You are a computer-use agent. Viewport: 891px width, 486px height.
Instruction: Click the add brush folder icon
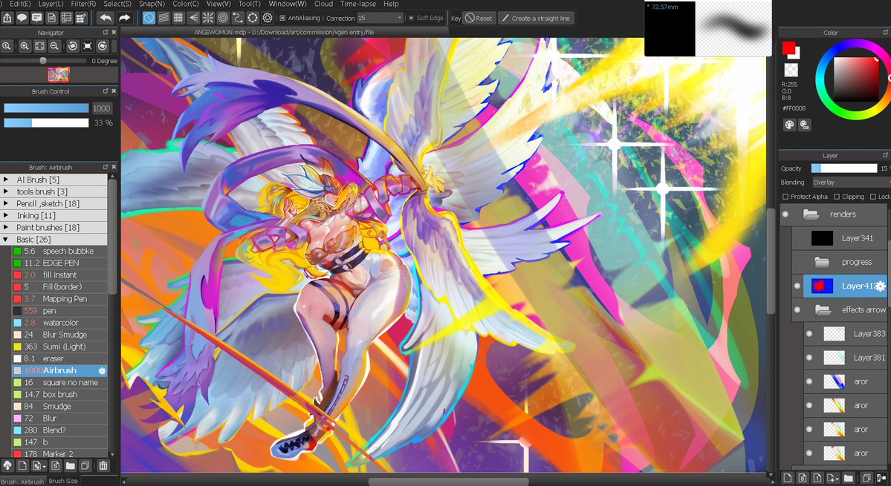(x=71, y=465)
